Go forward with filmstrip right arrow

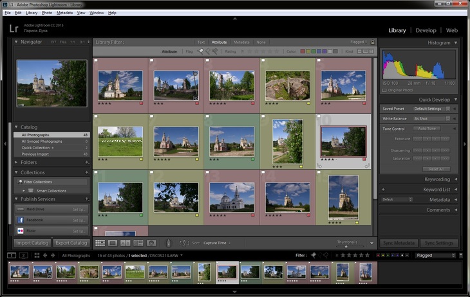coord(53,255)
